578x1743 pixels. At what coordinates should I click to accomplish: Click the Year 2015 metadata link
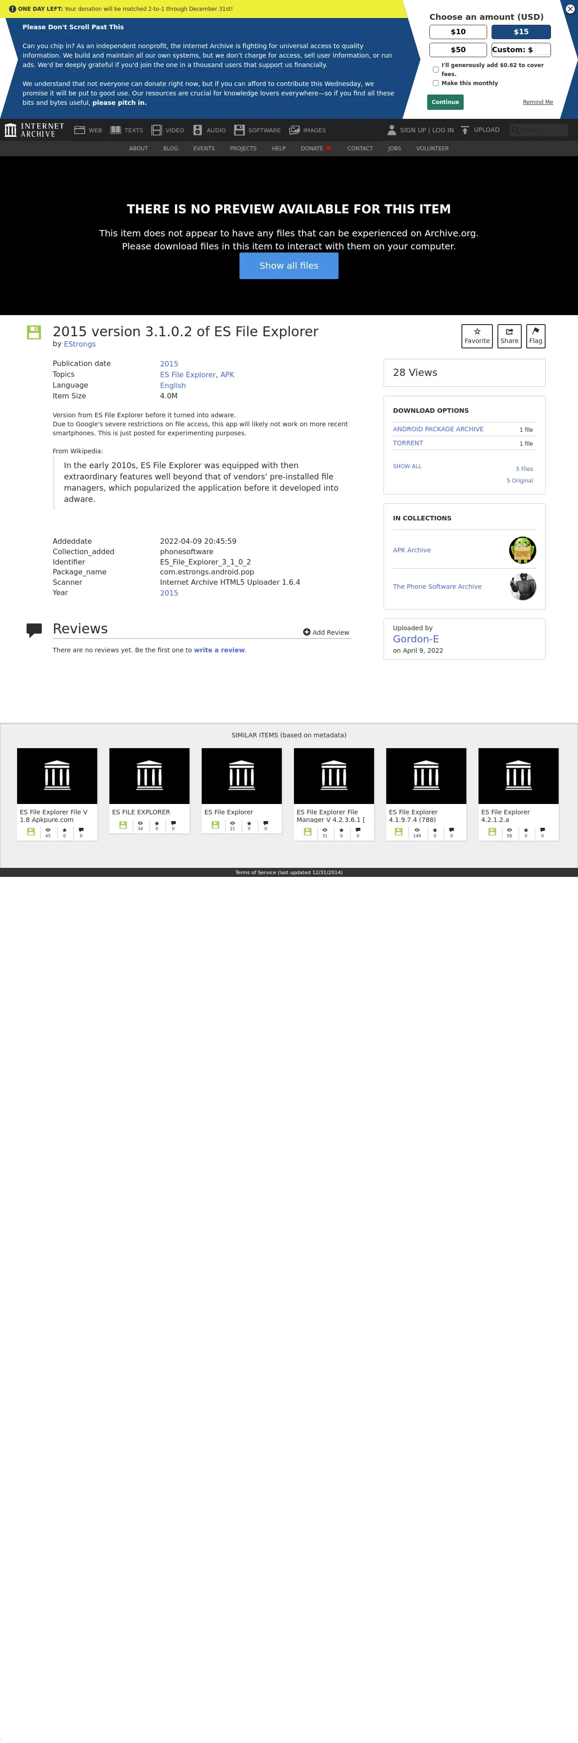(x=169, y=593)
